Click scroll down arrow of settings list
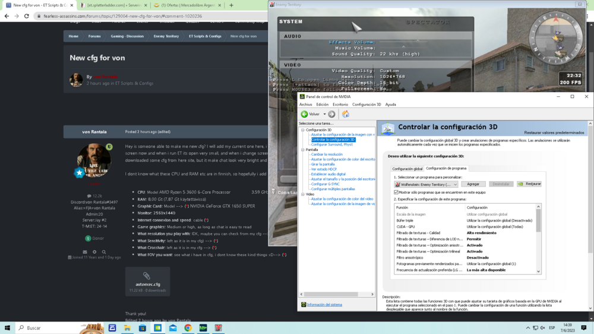 pyautogui.click(x=538, y=272)
